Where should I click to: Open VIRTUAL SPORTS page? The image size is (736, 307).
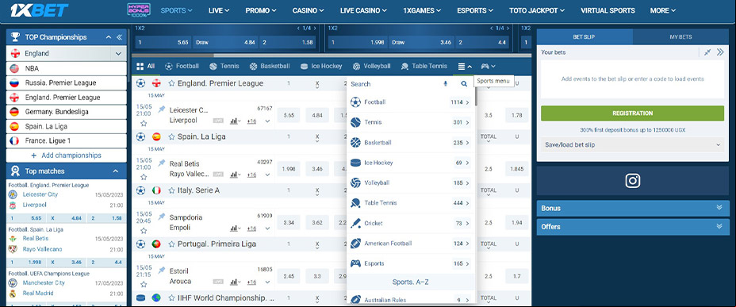608,10
